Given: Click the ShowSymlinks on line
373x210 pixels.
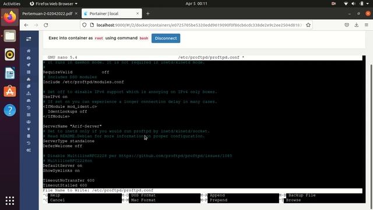Looking at the screenshot, I should [61, 171].
